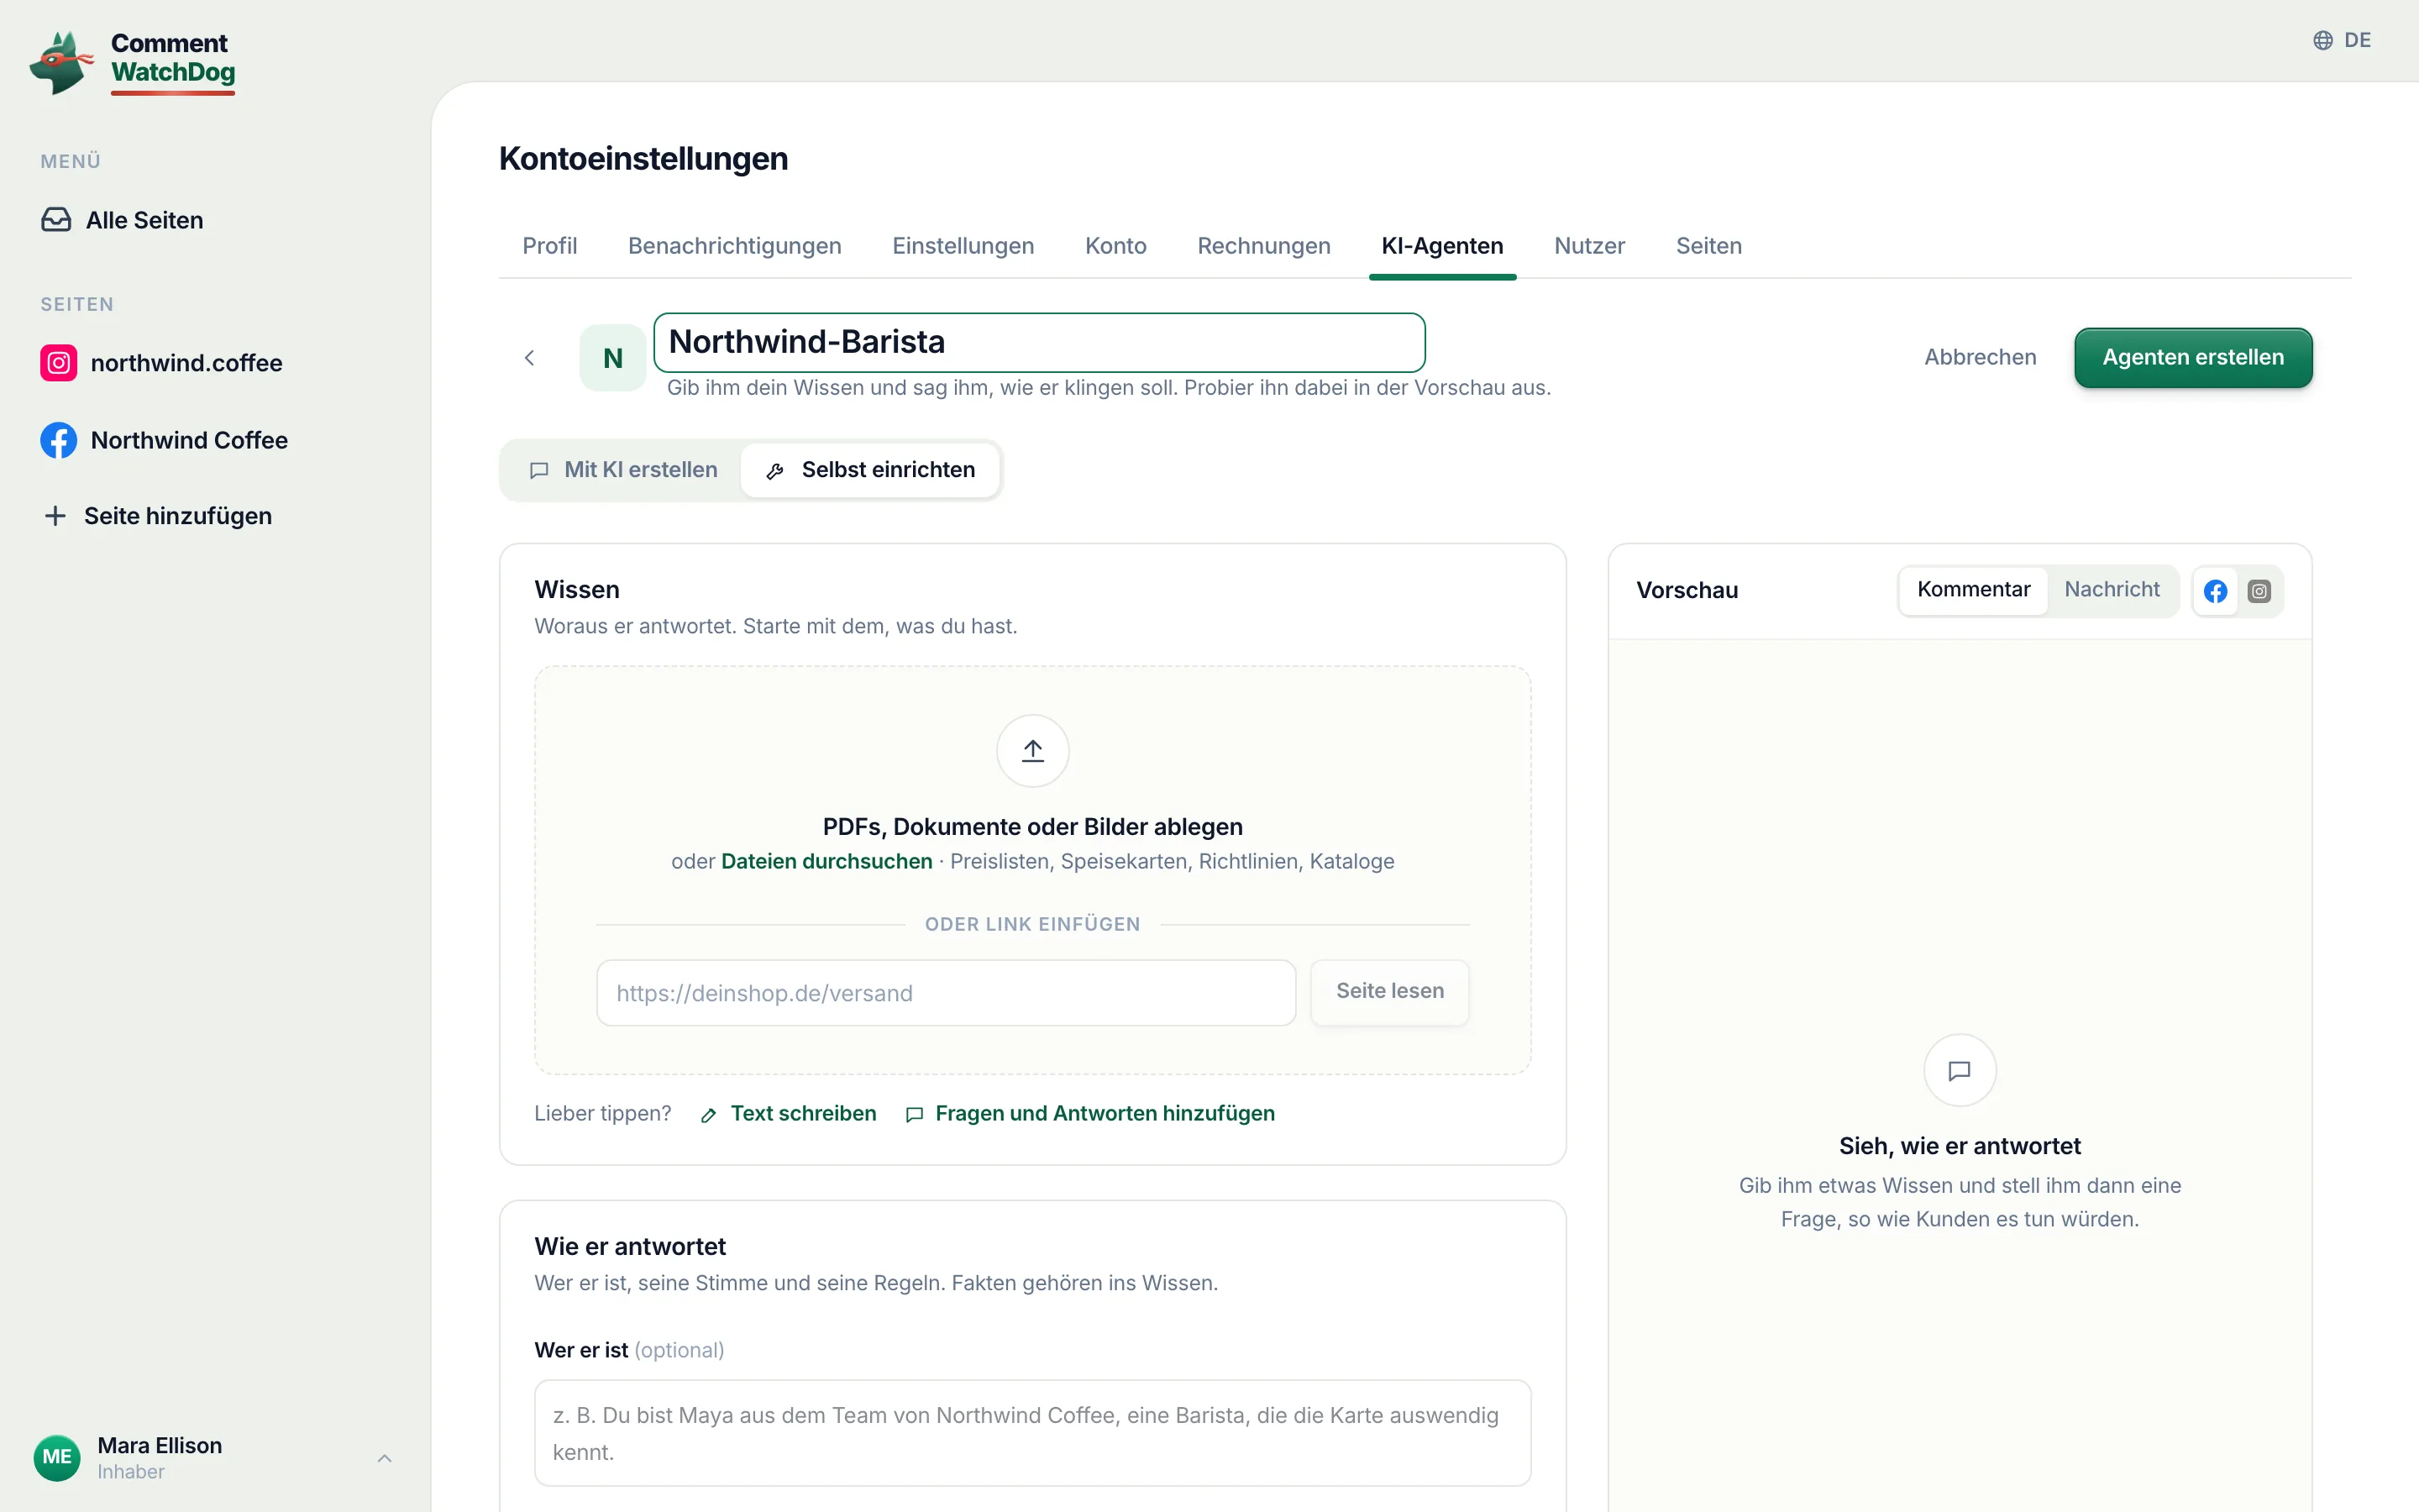Click the Wissen heading

tap(577, 590)
